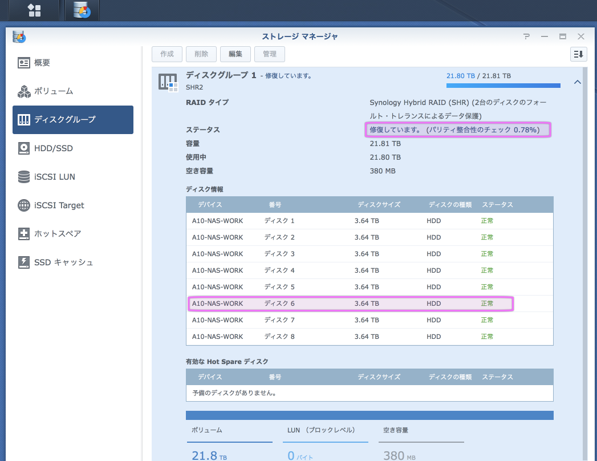Collapse ディスクグループ 1 details chevron

(x=577, y=82)
